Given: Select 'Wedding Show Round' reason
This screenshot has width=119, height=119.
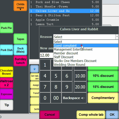Looking at the screenshot, I should (86, 65).
